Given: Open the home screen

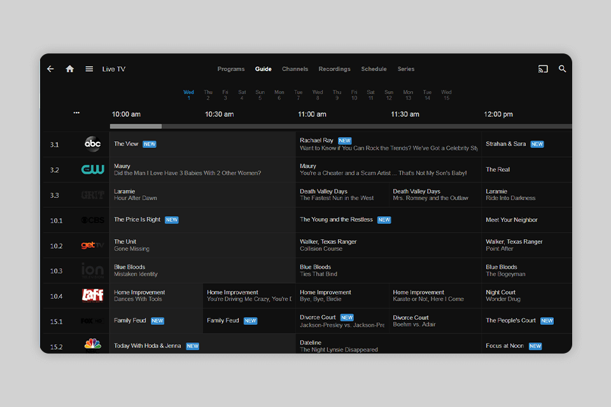Looking at the screenshot, I should tap(69, 69).
